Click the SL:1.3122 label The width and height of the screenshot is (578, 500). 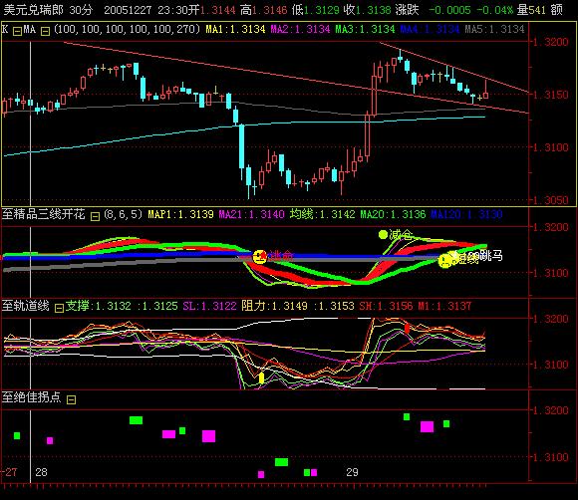pos(209,306)
